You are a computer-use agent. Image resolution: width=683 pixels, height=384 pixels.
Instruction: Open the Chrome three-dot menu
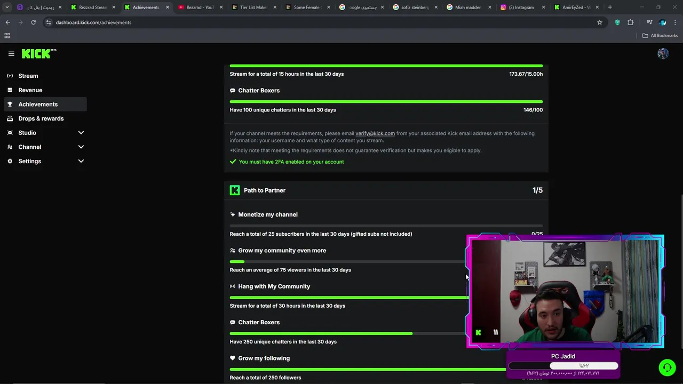[x=676, y=22]
